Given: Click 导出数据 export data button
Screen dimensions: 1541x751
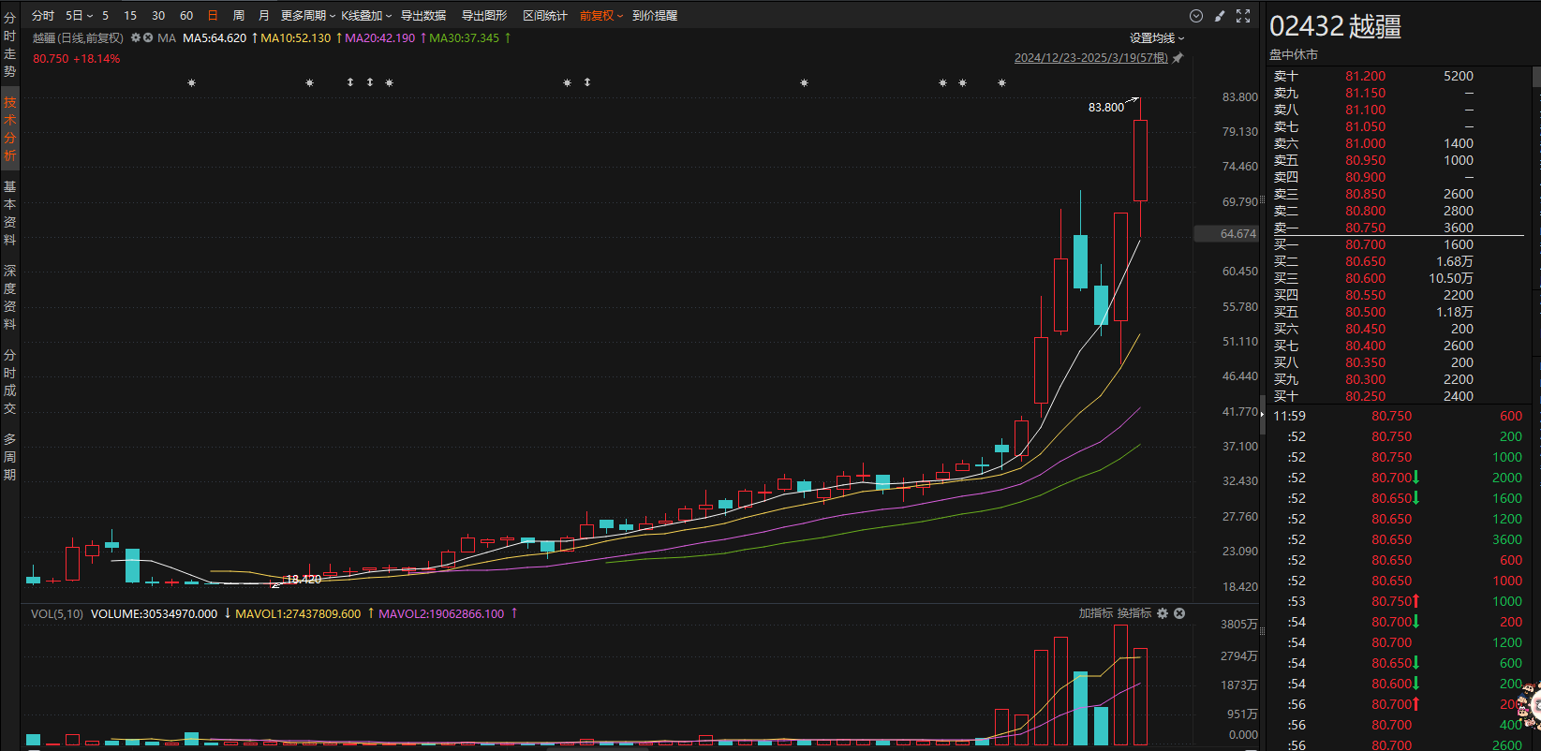Looking at the screenshot, I should [x=423, y=16].
